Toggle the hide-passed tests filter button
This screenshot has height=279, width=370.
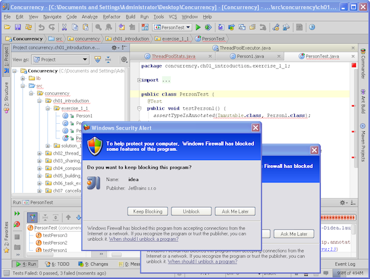click(x=32, y=217)
